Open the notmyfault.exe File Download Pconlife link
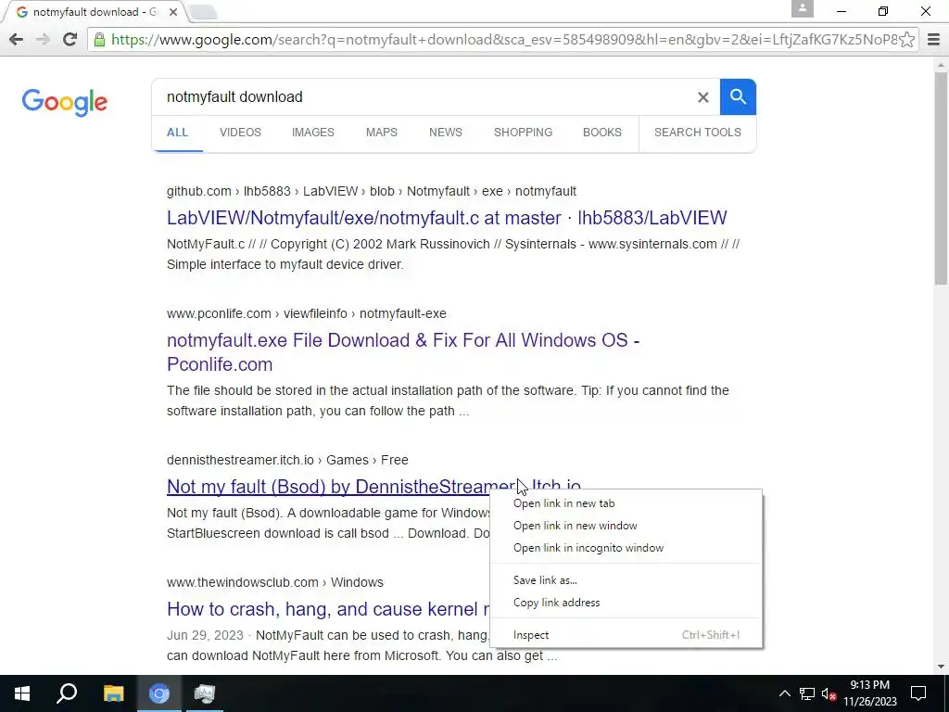Viewport: 949px width, 712px height. click(x=403, y=352)
